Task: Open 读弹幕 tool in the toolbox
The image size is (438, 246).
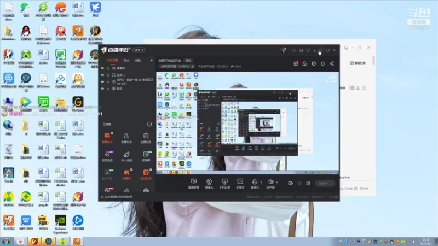Action: pyautogui.click(x=146, y=156)
